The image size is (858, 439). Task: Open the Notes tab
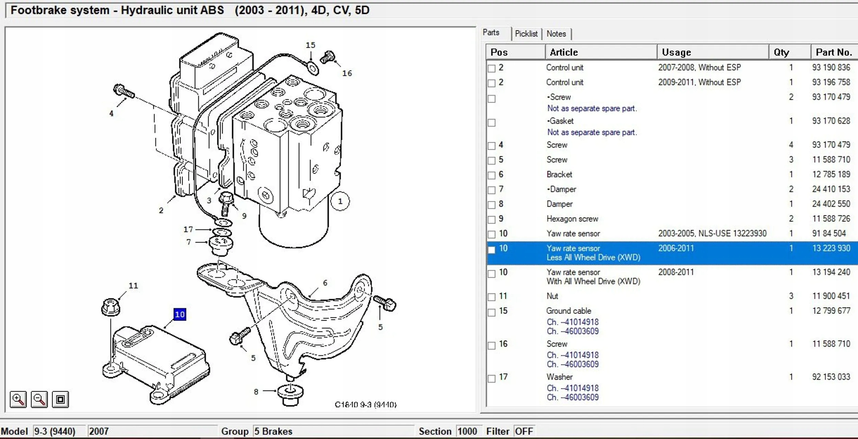pyautogui.click(x=556, y=34)
